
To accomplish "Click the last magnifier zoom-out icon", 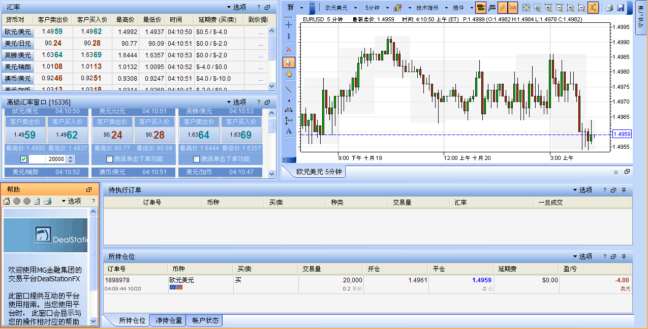I will [x=581, y=8].
